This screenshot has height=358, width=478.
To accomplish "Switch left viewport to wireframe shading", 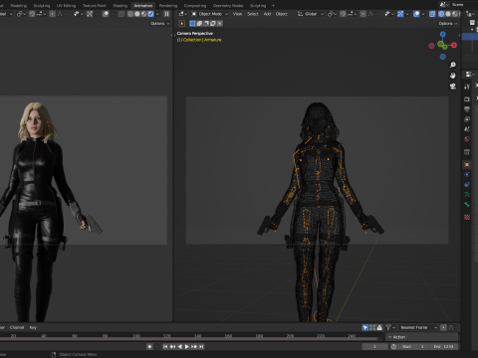I will tap(130, 14).
